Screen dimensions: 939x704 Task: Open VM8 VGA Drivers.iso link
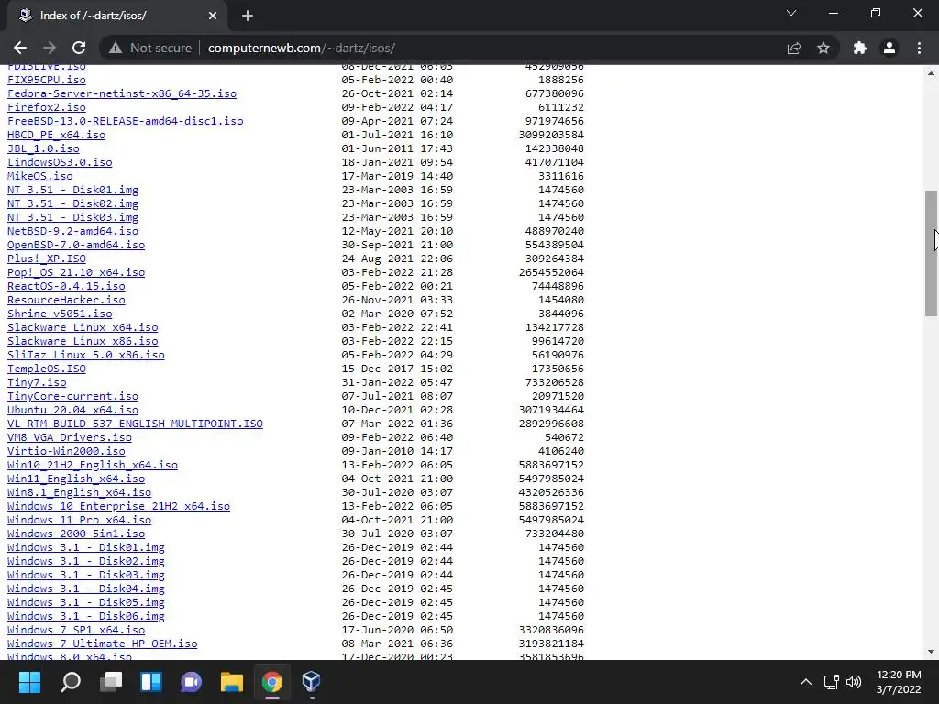(70, 437)
